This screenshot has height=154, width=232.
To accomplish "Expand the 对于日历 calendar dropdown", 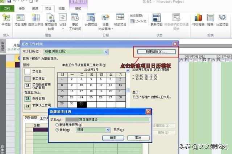I will tap(106, 52).
